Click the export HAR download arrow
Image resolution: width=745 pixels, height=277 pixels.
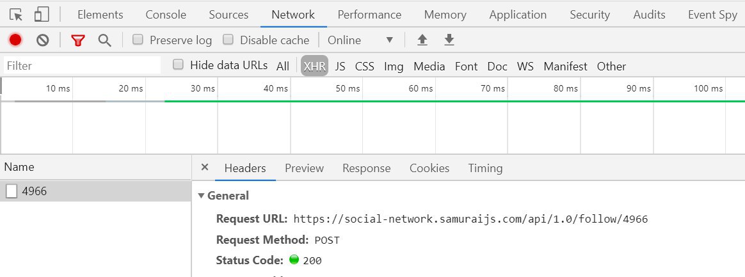click(449, 40)
